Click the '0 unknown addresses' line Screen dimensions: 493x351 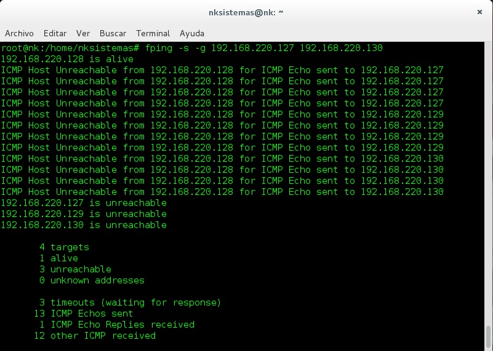tap(92, 280)
